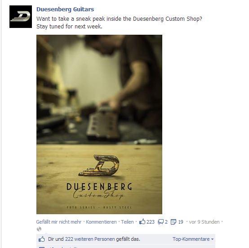Click the shares note icon next to 19
Image resolution: width=249 pixels, height=248 pixels.
(173, 222)
